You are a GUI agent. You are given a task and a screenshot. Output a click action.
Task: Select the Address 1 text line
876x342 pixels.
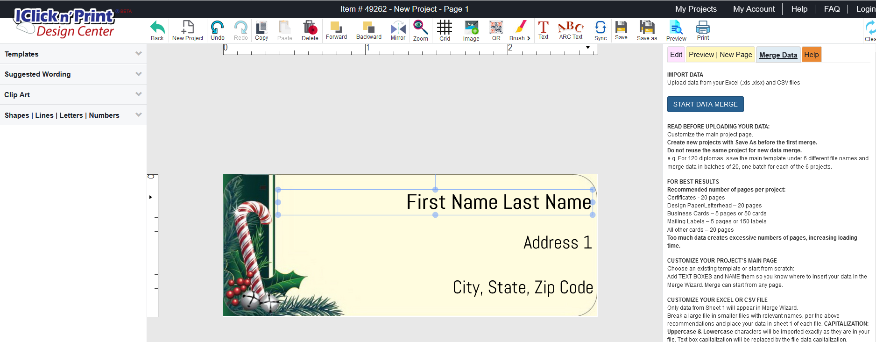point(558,242)
